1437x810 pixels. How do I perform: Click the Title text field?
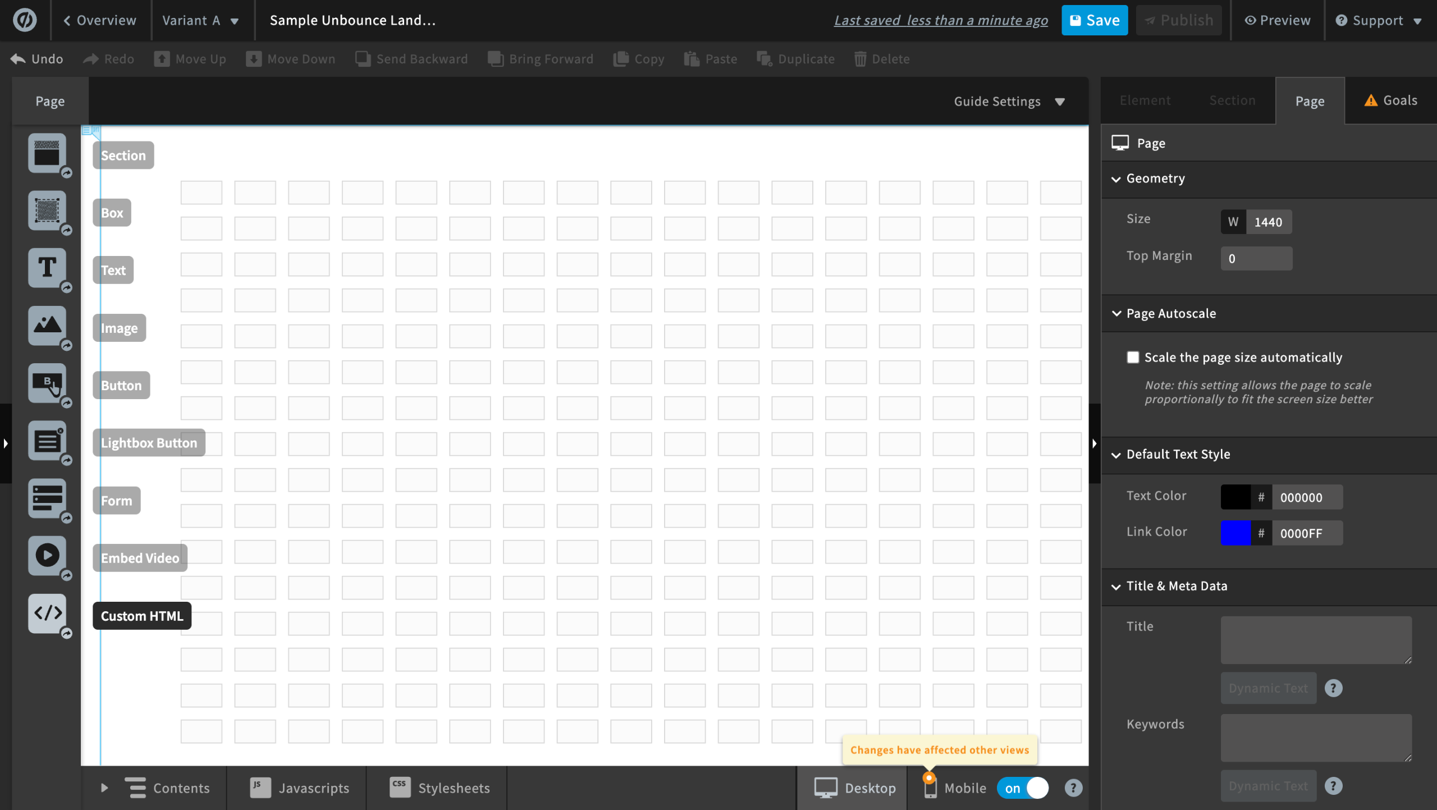(x=1315, y=639)
